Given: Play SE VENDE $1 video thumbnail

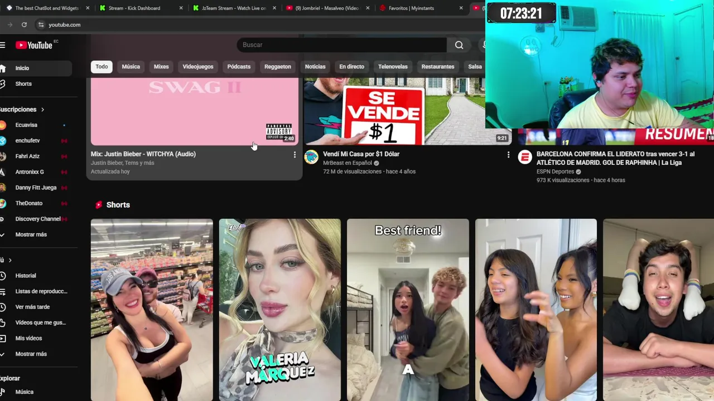Looking at the screenshot, I should (x=408, y=111).
